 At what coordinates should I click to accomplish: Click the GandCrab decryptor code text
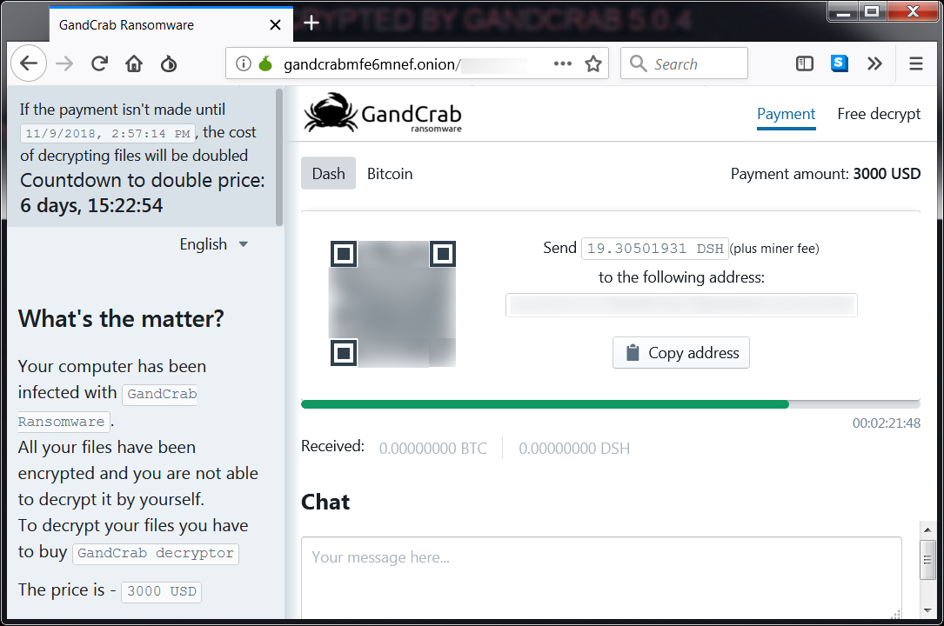coord(156,553)
